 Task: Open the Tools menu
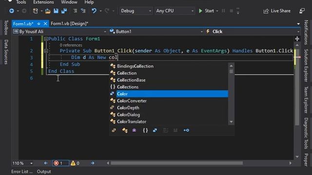(21, 2)
